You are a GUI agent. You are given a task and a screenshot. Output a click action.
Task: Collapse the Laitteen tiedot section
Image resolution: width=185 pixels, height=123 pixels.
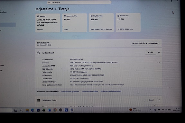159,52
